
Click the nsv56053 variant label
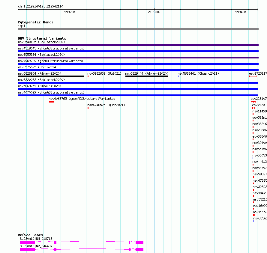(x=259, y=155)
